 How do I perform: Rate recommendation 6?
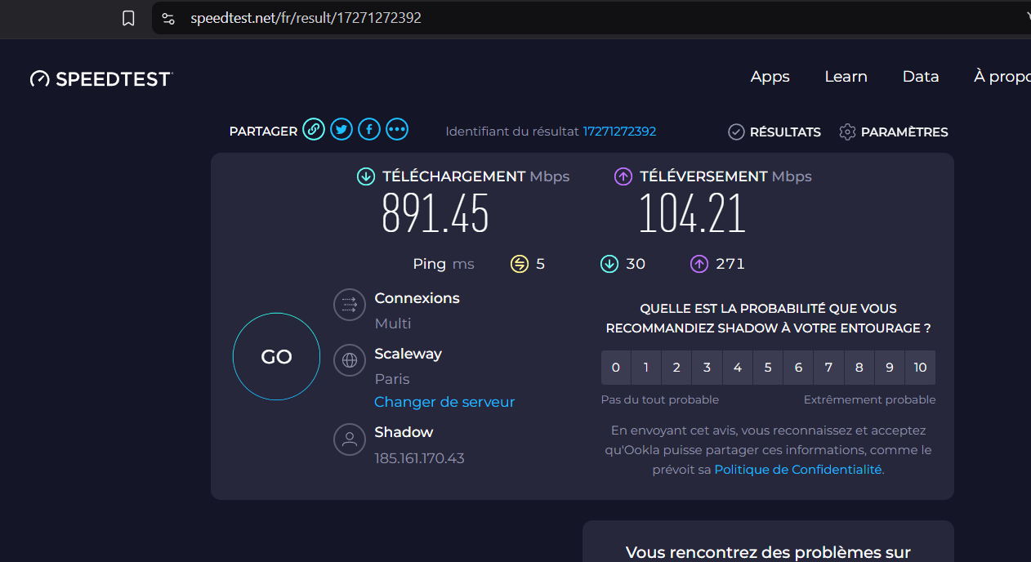pos(798,368)
